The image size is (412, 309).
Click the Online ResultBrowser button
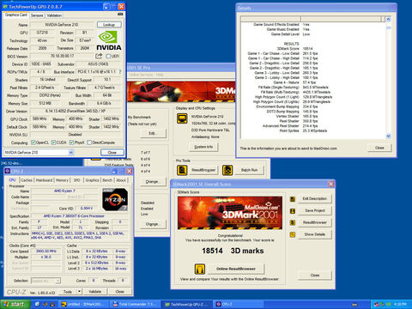[236, 269]
